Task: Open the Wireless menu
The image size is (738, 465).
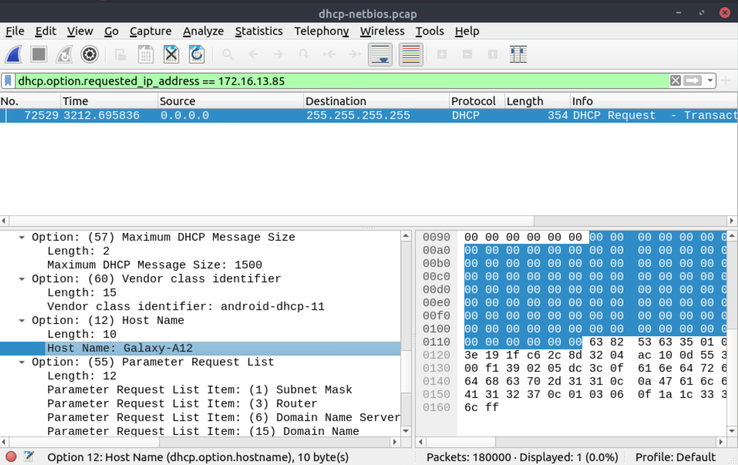Action: 382,31
